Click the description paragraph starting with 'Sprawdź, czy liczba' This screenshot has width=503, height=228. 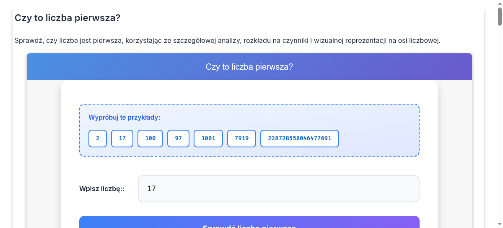click(x=227, y=41)
